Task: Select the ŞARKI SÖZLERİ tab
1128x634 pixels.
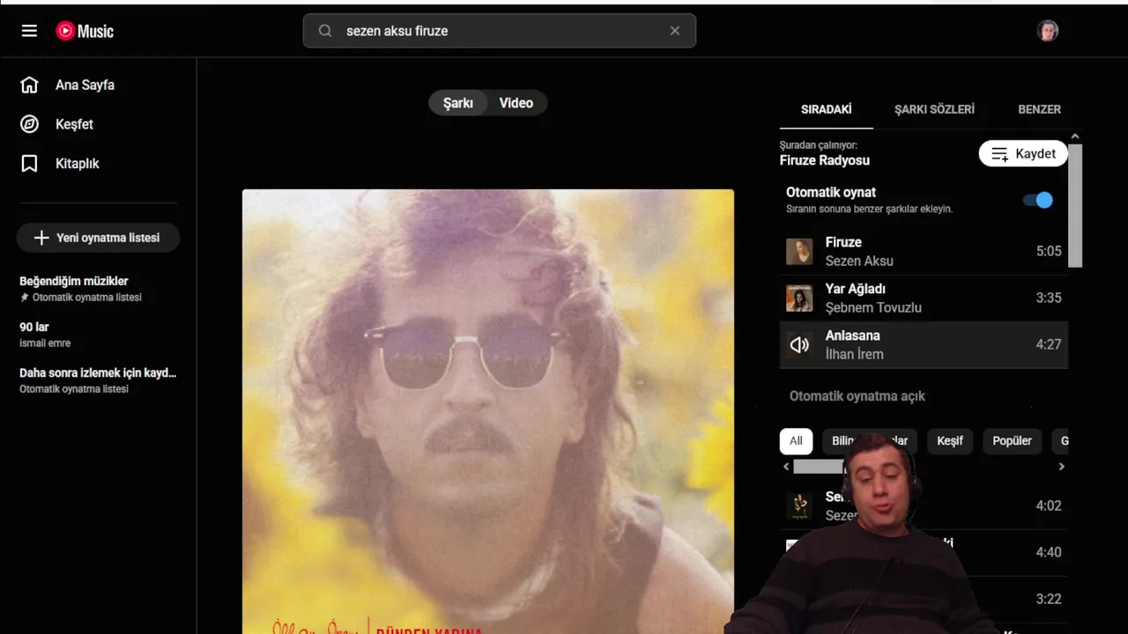Action: point(934,109)
